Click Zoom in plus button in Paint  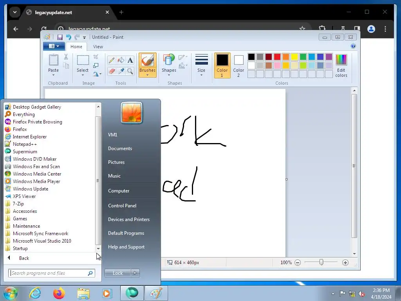pos(345,263)
